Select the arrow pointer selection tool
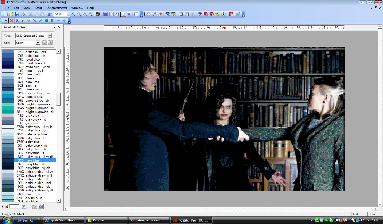Screen dimensions: 383x224 pyautogui.click(x=6, y=21)
